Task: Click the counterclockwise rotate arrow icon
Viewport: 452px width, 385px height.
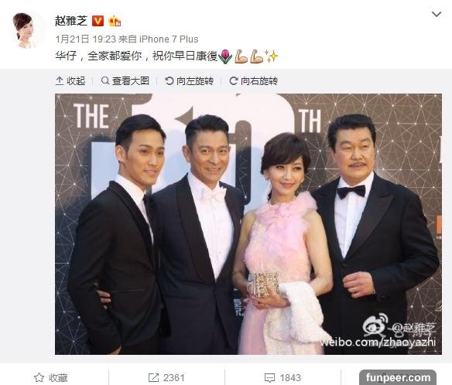Action: [x=169, y=81]
